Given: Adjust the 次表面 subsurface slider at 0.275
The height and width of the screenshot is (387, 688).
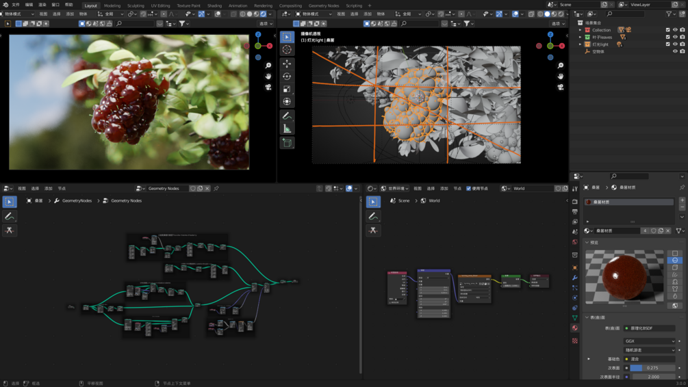Looking at the screenshot, I should coord(652,368).
